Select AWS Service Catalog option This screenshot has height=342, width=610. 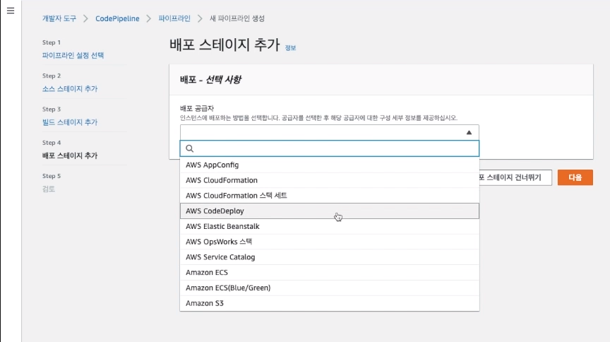pos(330,257)
